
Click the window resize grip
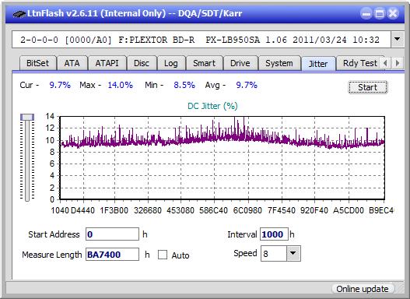click(x=400, y=289)
